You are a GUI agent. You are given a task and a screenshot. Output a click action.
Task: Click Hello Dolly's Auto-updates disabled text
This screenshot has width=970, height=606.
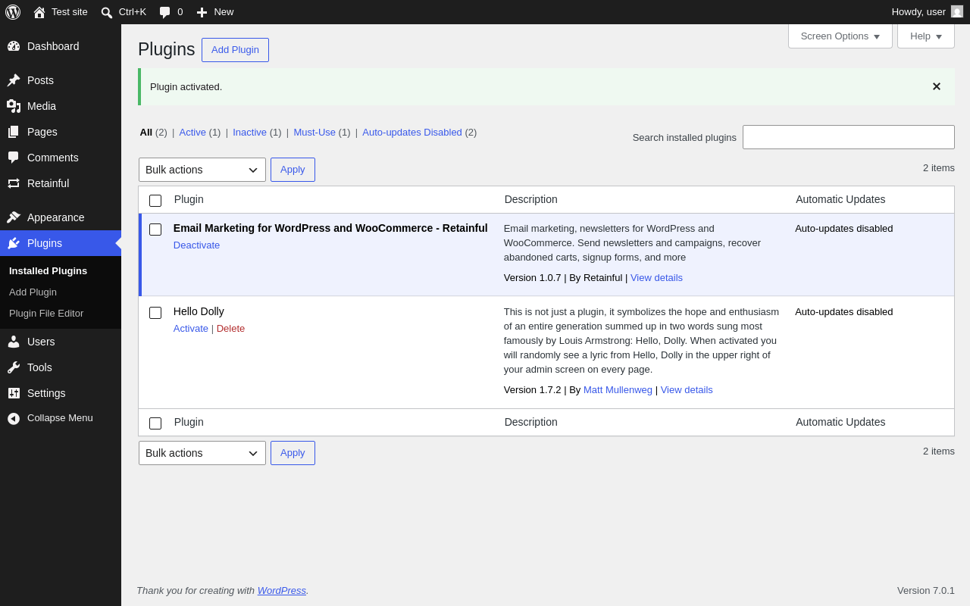pos(844,312)
